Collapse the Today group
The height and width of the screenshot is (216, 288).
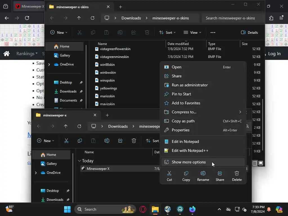click(x=79, y=161)
